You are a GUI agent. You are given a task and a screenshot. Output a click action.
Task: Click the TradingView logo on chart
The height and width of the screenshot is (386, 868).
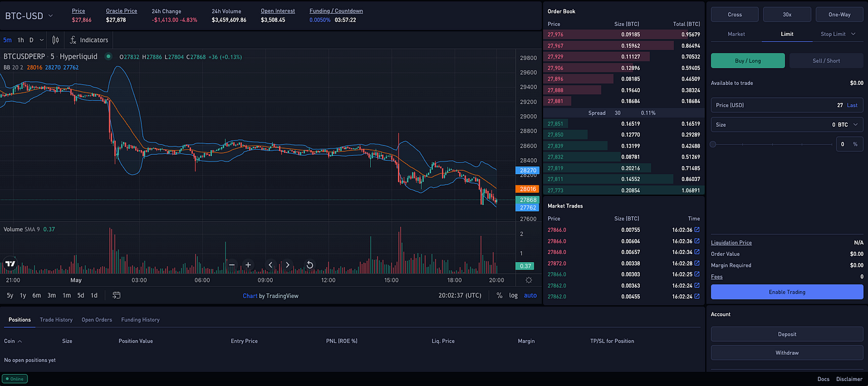(10, 264)
